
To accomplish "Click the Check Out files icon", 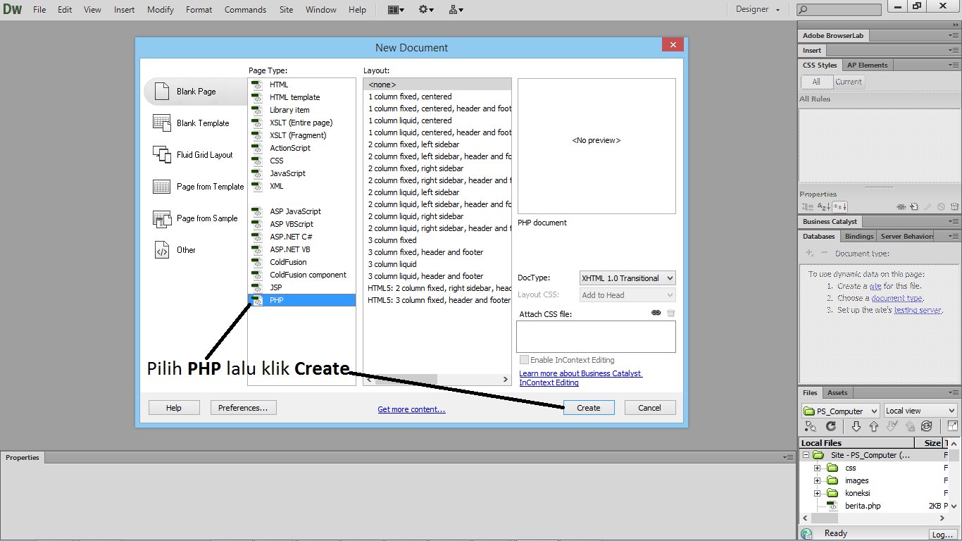I will click(x=892, y=426).
